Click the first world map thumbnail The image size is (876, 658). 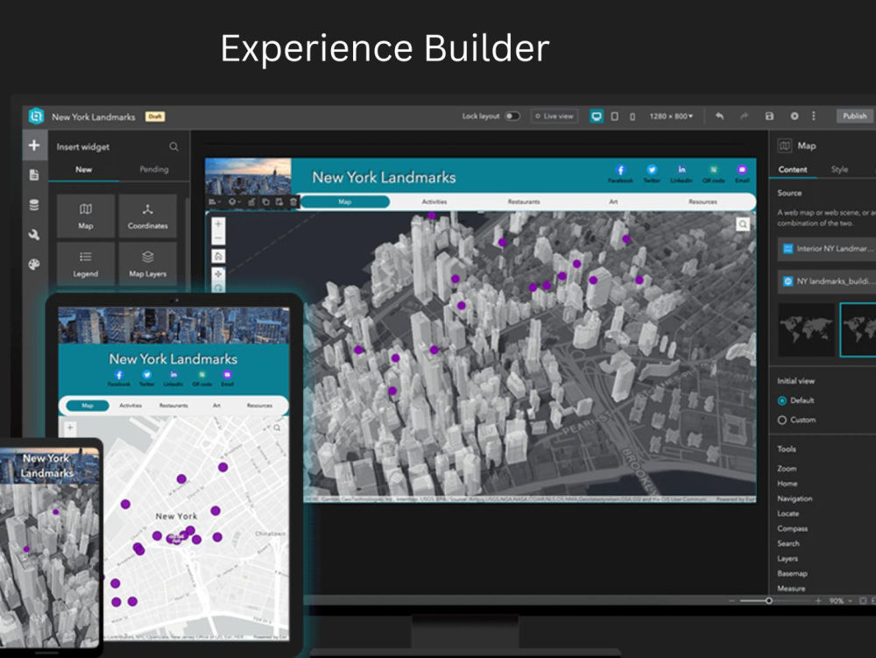click(806, 330)
